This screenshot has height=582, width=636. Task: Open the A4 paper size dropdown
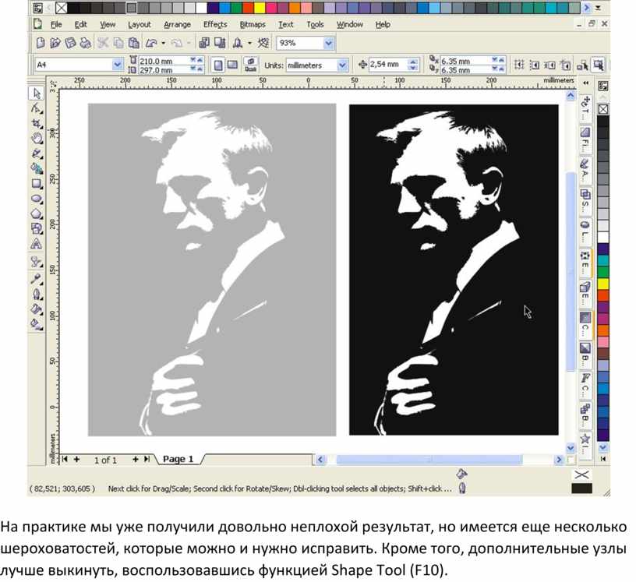pos(117,65)
